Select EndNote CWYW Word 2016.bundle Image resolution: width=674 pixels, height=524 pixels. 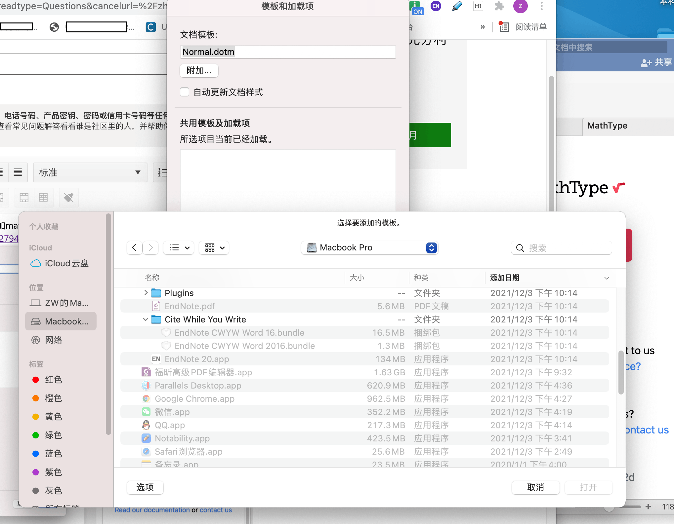point(365,346)
